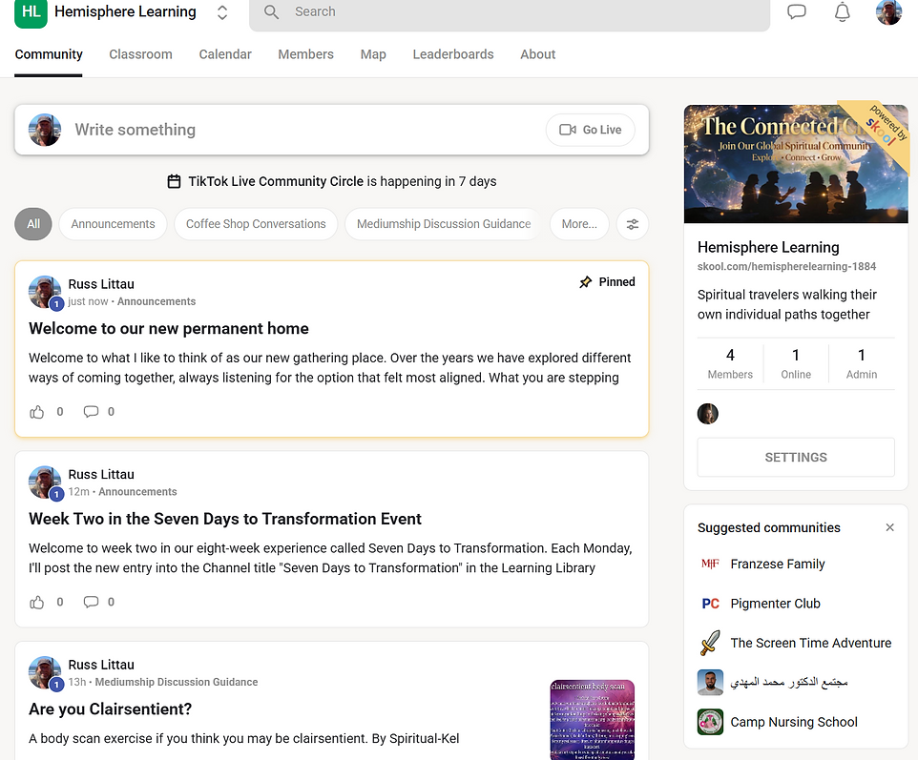Click the calendar icon next to TikTok Live event
This screenshot has width=918, height=760.
tap(173, 180)
